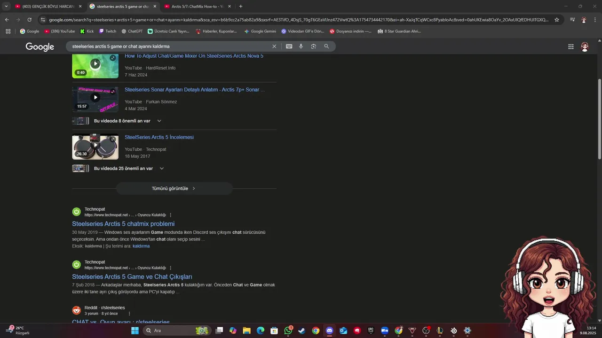Viewport: 602px width, 338px height.
Task: Open the ChatGPT bookmark
Action: coord(132,31)
